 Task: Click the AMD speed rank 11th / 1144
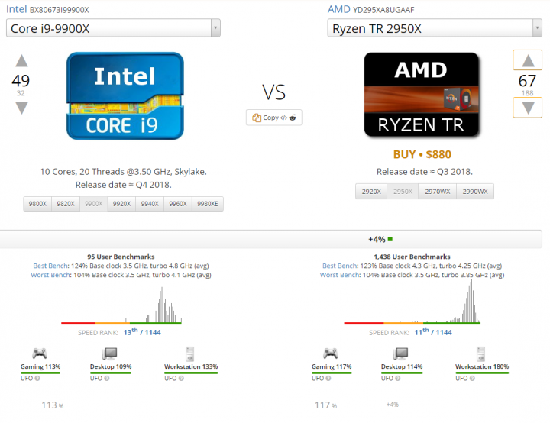433,332
